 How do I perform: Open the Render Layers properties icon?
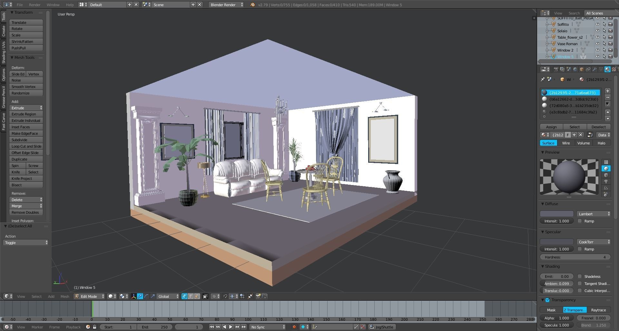click(x=562, y=69)
